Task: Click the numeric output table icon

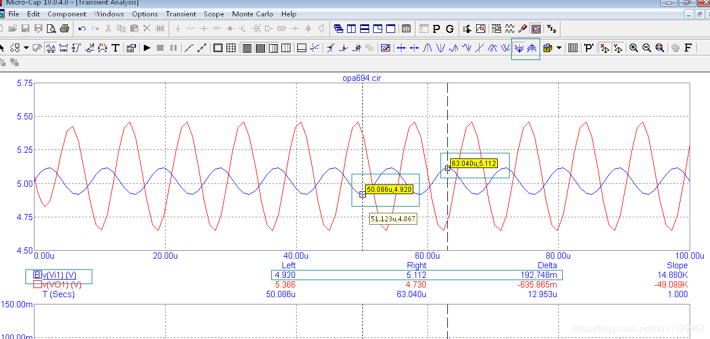Action: 573,48
